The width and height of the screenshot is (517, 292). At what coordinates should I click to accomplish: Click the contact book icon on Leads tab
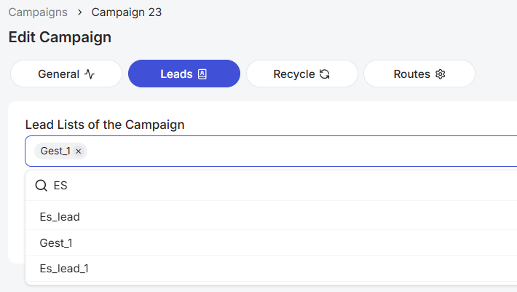point(202,74)
